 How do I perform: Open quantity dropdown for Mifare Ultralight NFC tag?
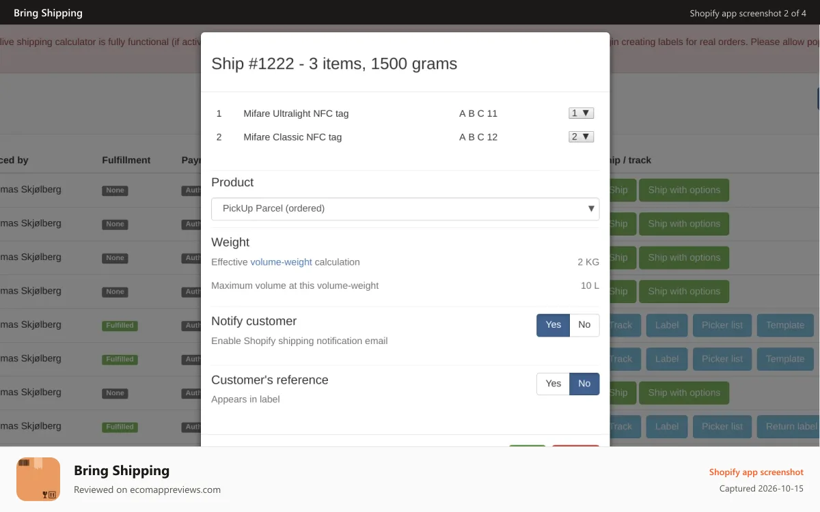point(581,113)
